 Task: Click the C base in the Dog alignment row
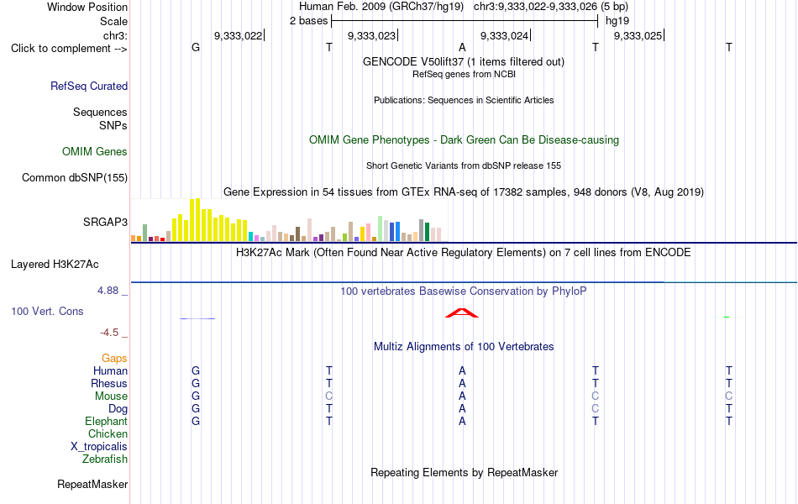pyautogui.click(x=596, y=409)
